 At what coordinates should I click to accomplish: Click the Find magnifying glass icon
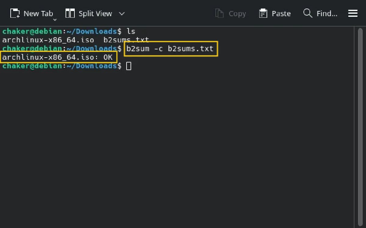point(308,13)
